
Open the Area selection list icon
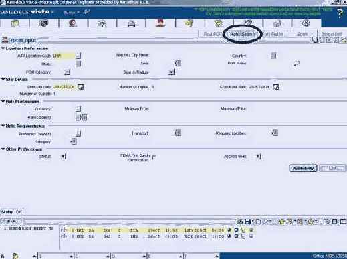click(x=178, y=64)
